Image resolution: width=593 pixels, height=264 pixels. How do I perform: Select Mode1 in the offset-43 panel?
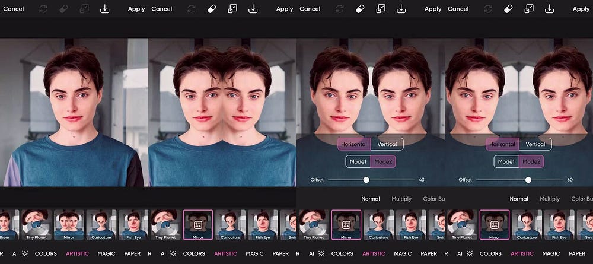358,161
